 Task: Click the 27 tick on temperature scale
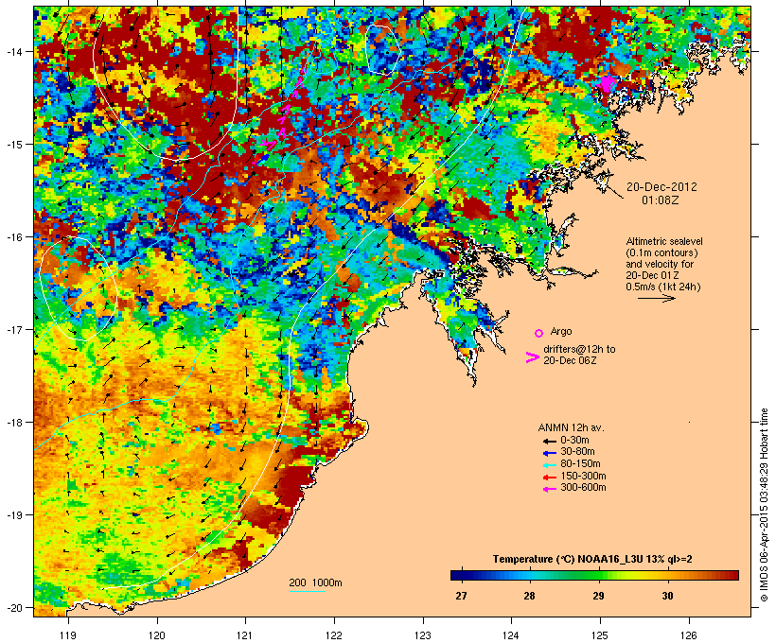[x=461, y=596]
